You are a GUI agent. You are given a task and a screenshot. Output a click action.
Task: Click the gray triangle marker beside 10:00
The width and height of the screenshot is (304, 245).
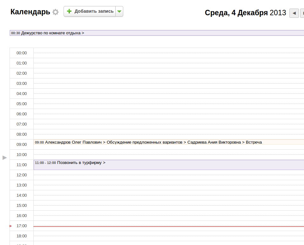(x=4, y=158)
